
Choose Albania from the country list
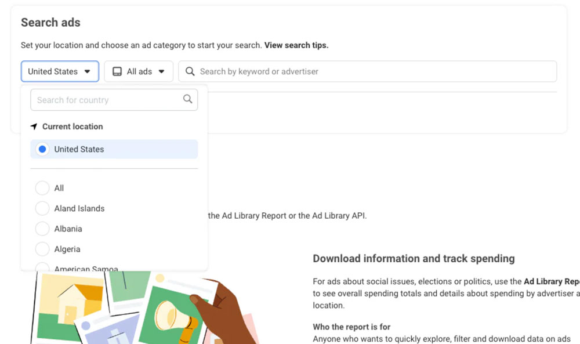point(68,229)
